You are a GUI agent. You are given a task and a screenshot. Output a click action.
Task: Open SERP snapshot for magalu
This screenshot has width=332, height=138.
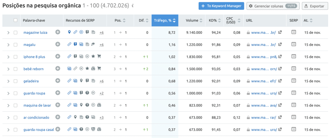(x=294, y=44)
